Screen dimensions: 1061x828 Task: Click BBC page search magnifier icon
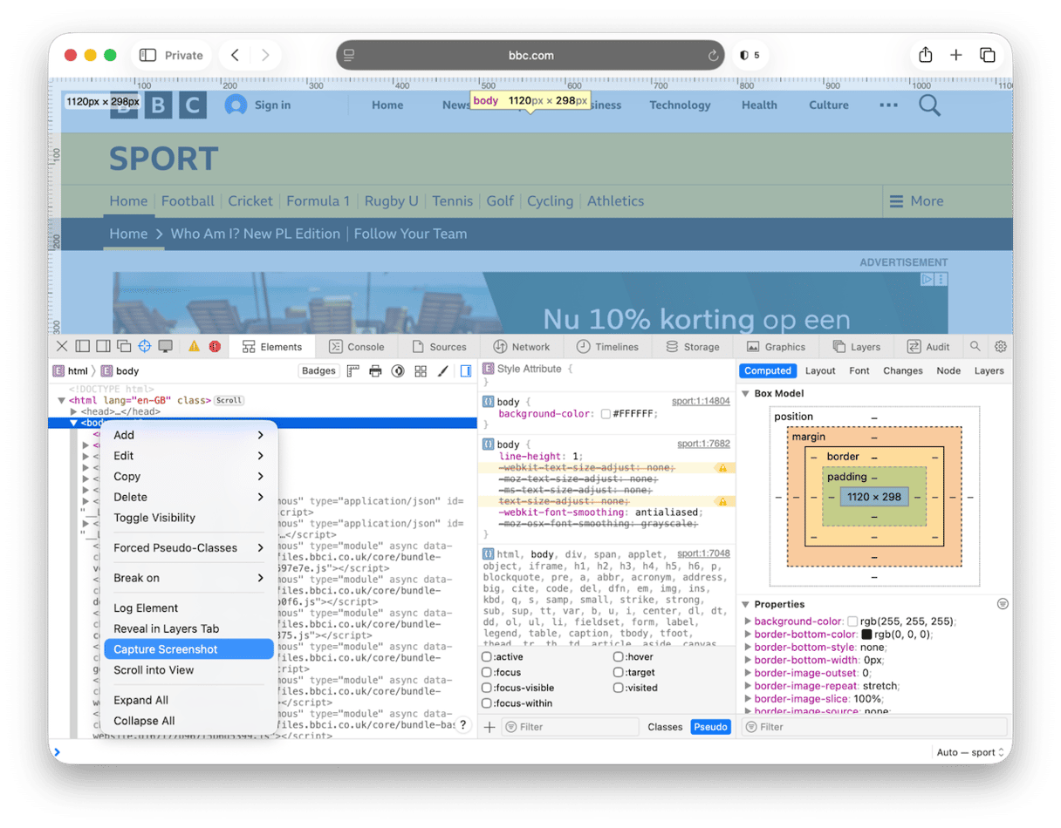click(x=930, y=105)
